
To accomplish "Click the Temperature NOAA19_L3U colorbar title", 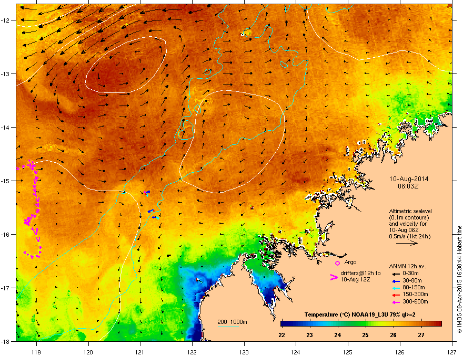I will coord(360,315).
